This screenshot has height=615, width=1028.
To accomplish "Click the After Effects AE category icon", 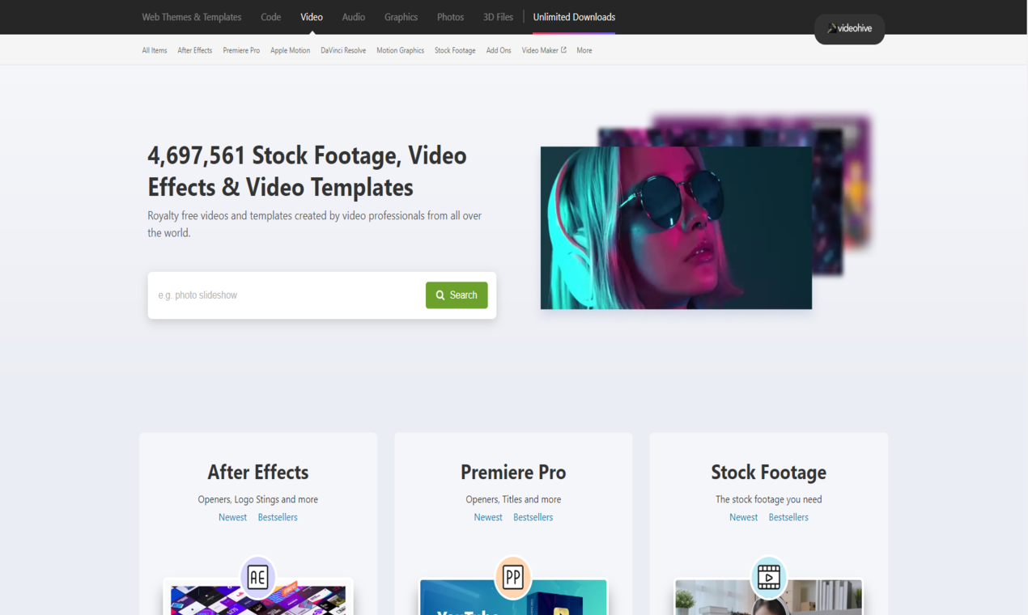I will click(257, 577).
